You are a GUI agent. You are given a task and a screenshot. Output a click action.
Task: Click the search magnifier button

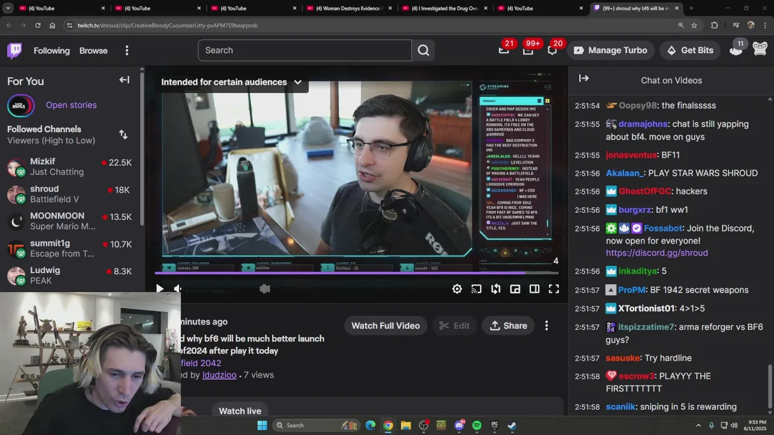(423, 50)
